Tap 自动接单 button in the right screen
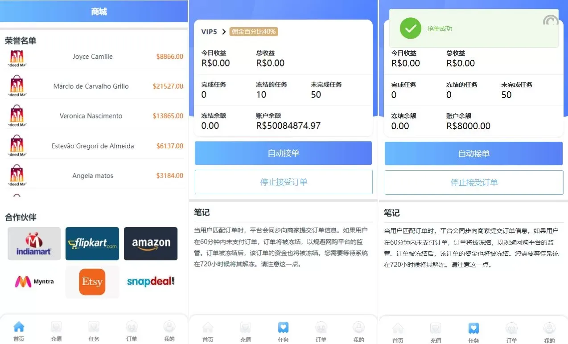The height and width of the screenshot is (344, 568). click(x=473, y=154)
